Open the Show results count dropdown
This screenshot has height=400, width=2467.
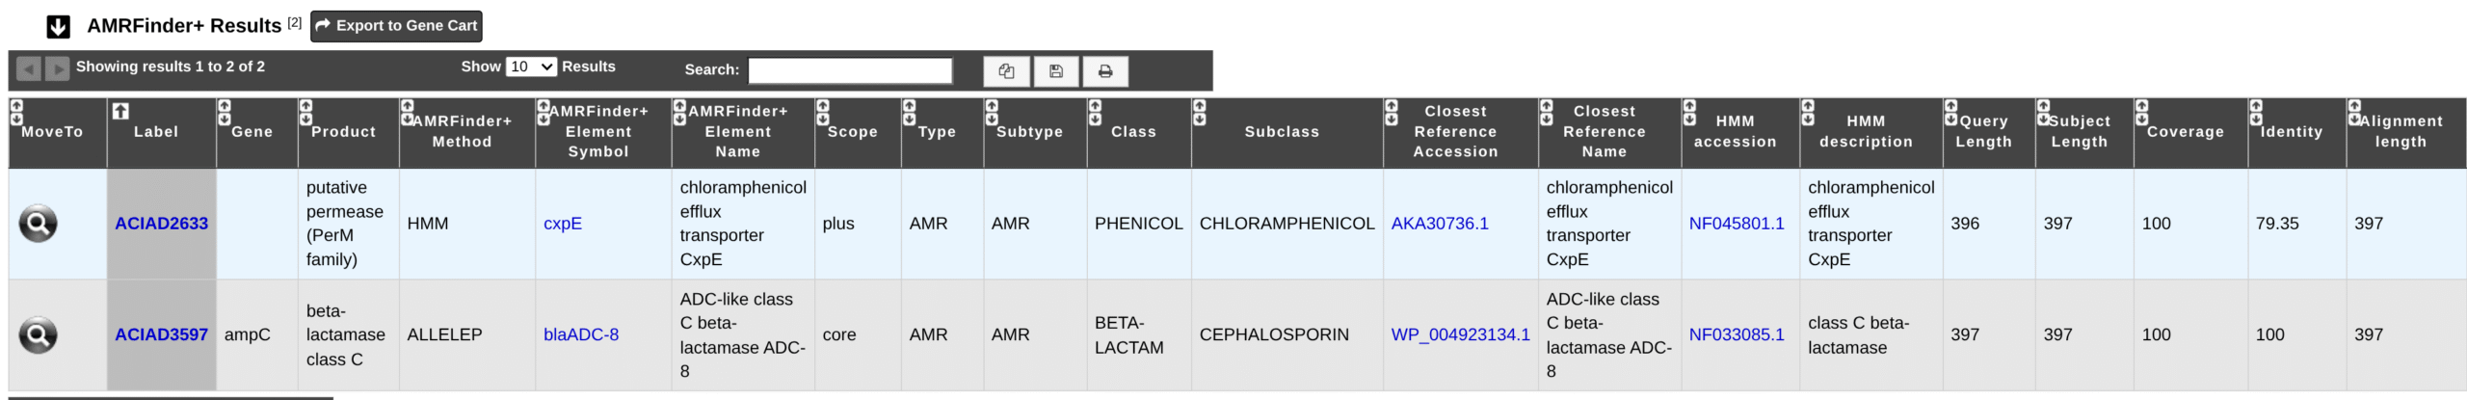click(531, 67)
